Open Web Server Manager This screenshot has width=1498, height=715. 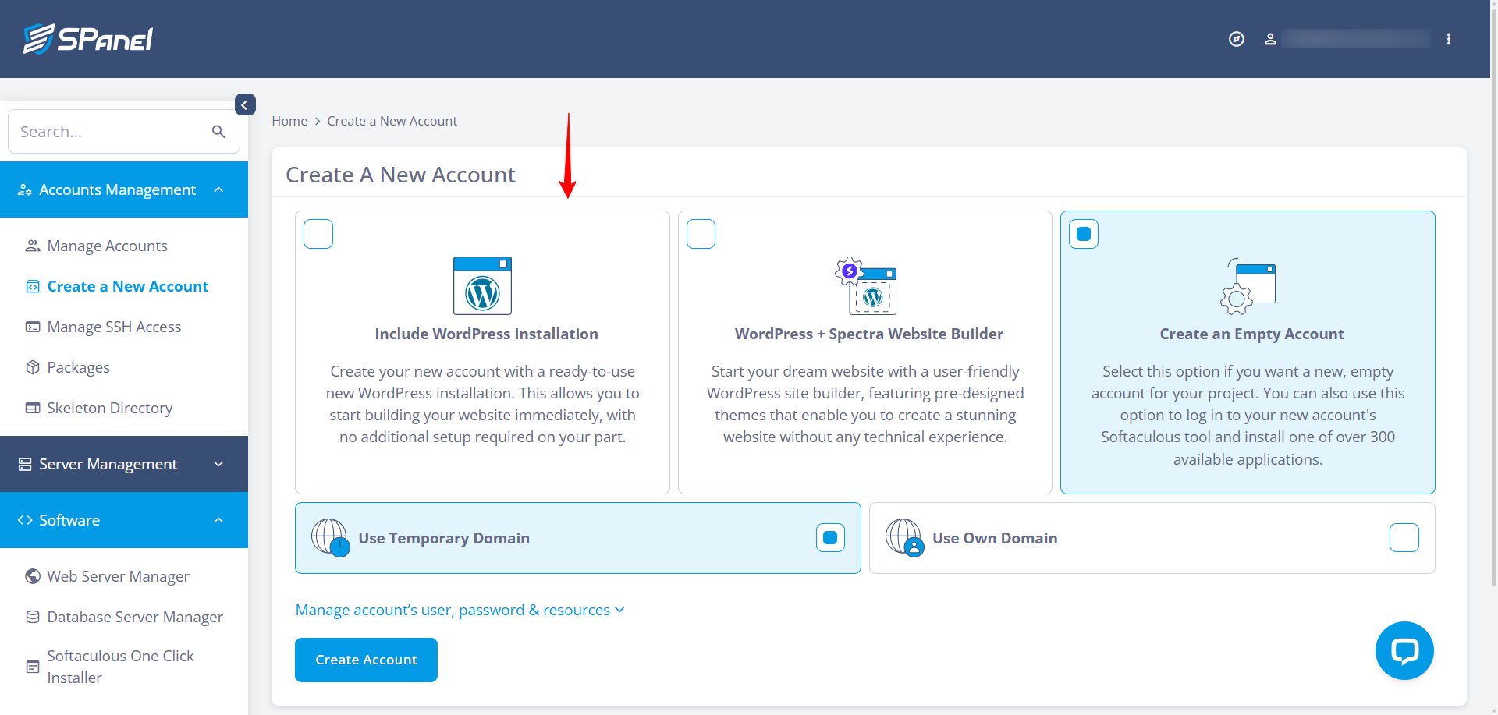(118, 576)
